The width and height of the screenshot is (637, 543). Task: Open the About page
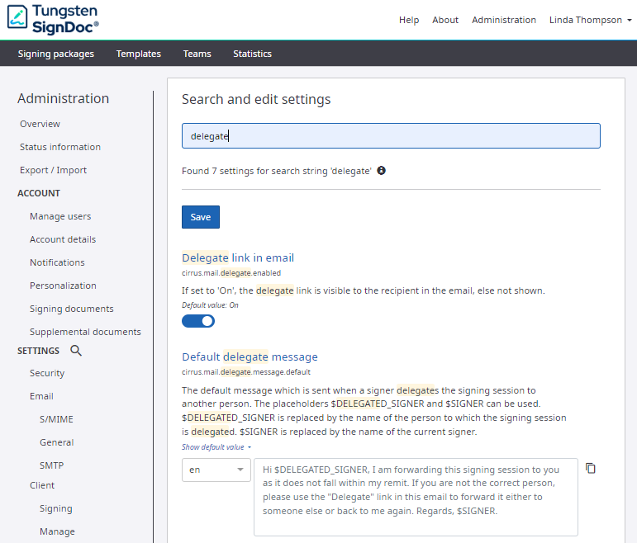click(x=445, y=20)
